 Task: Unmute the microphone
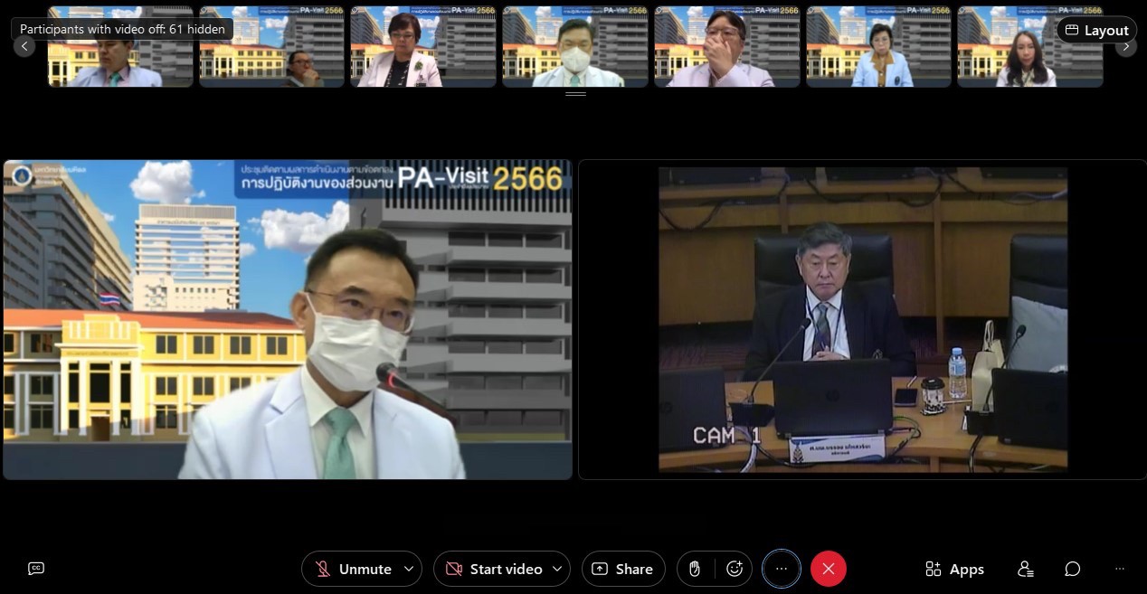[353, 569]
